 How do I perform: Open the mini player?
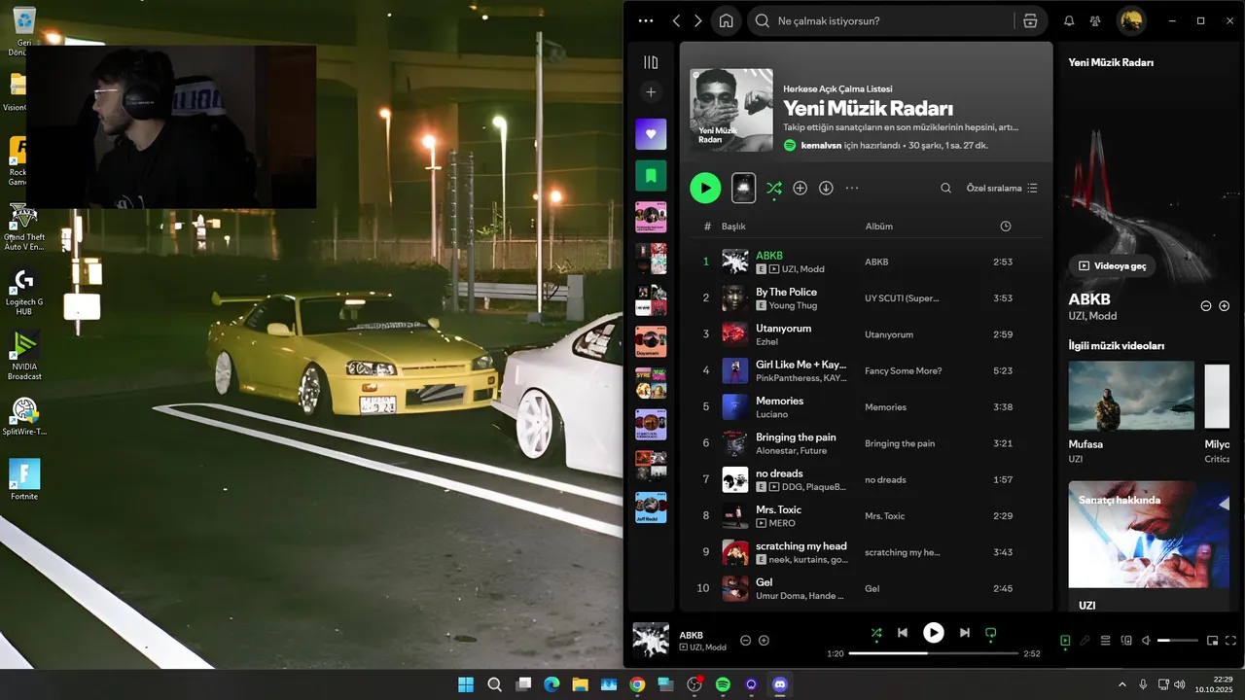tap(1212, 641)
